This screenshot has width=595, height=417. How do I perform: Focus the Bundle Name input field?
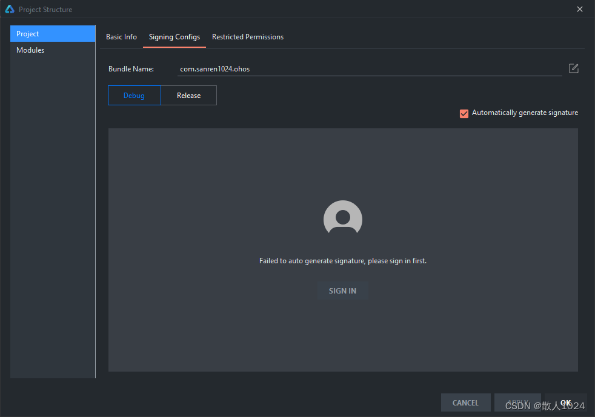coord(370,68)
